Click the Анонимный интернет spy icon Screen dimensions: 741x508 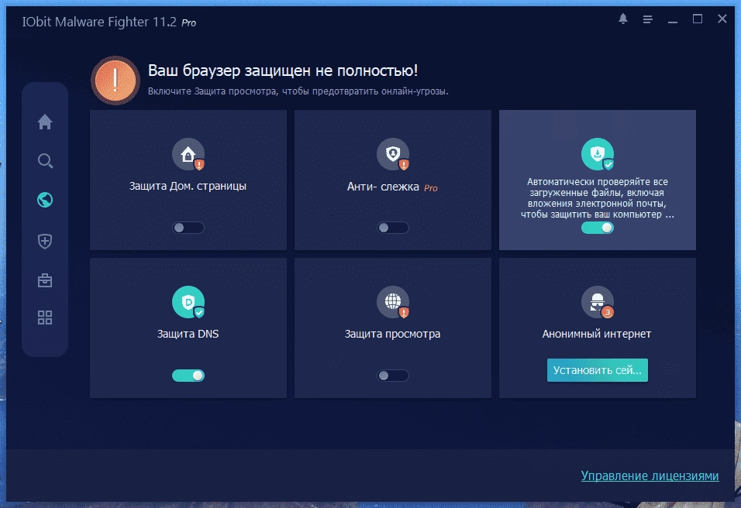point(598,302)
